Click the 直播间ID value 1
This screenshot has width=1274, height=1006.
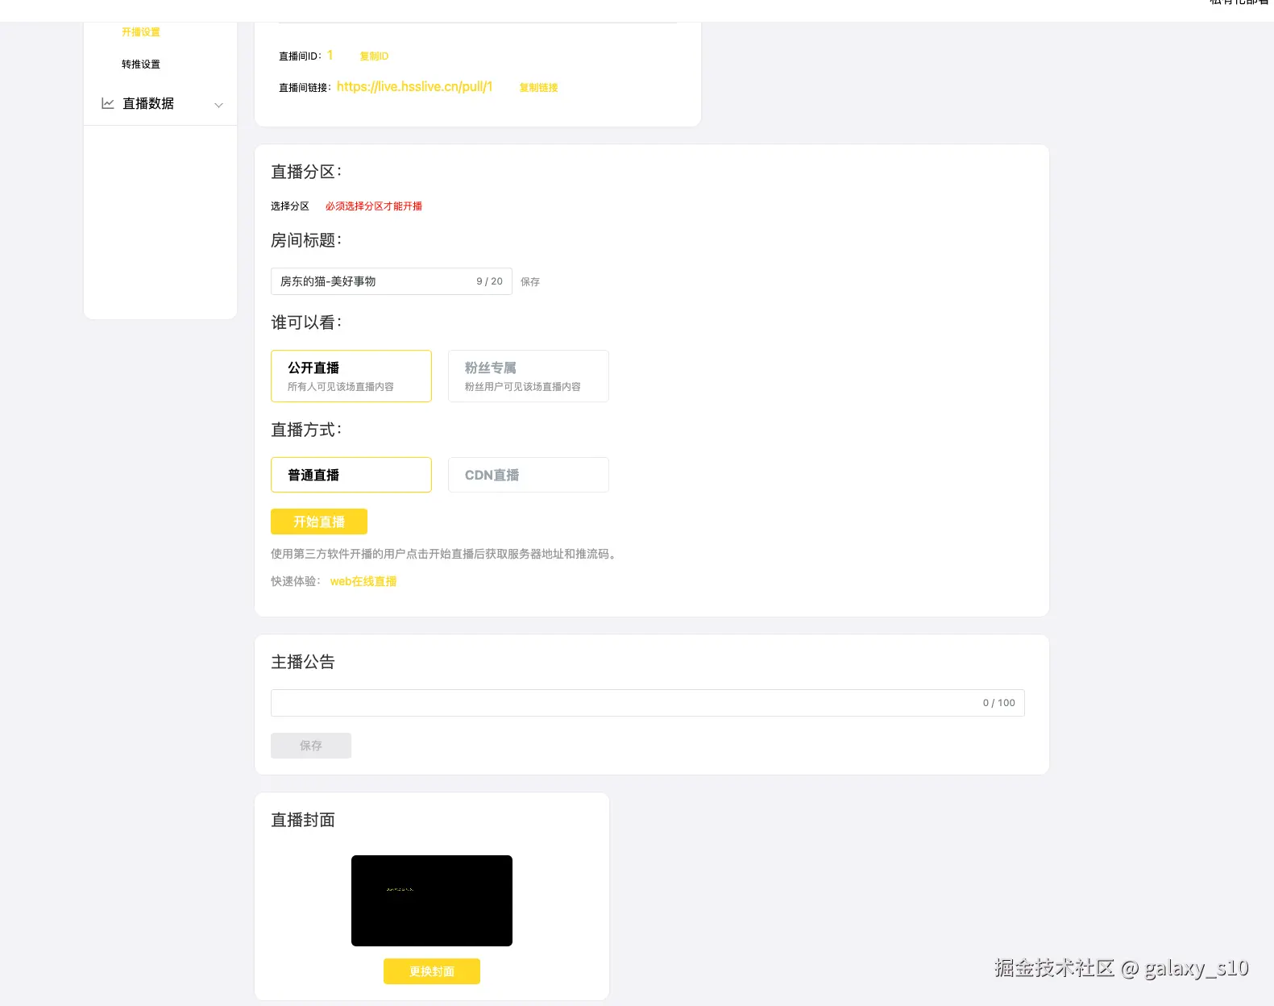(330, 55)
